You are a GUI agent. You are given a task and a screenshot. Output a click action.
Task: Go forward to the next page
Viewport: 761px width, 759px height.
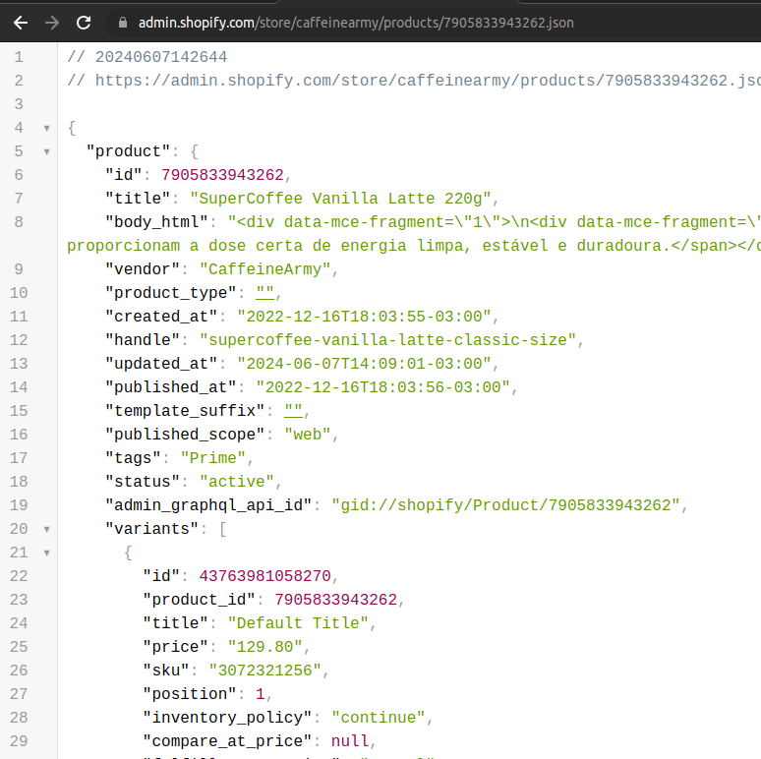pyautogui.click(x=52, y=23)
